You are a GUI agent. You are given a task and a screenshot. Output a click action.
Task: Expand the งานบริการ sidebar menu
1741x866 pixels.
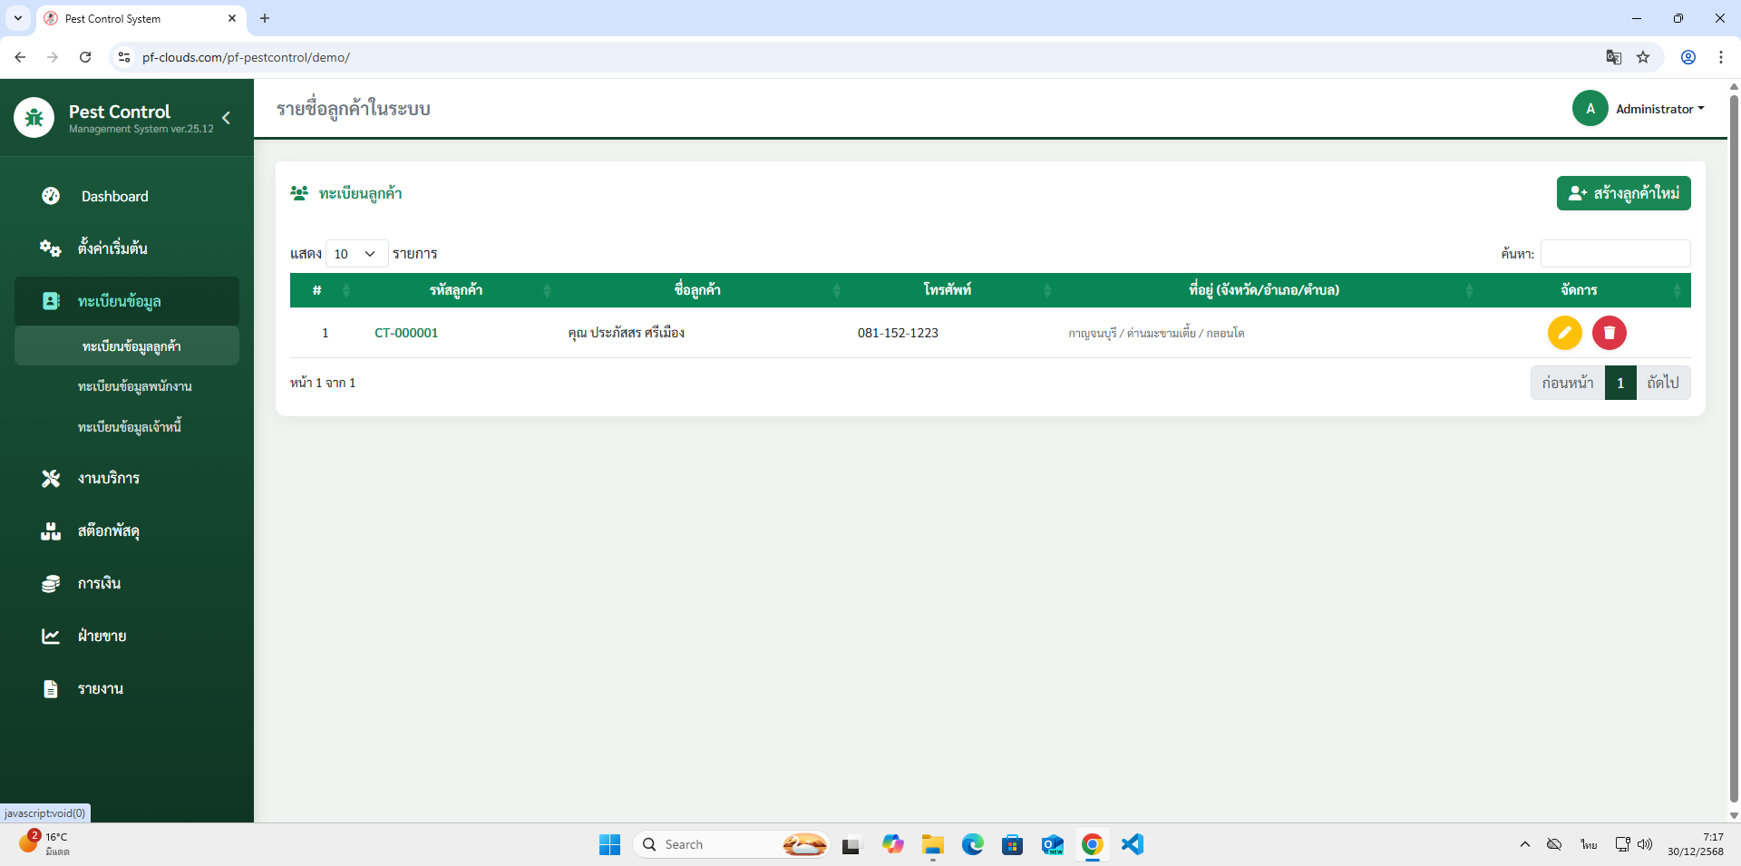[109, 479]
